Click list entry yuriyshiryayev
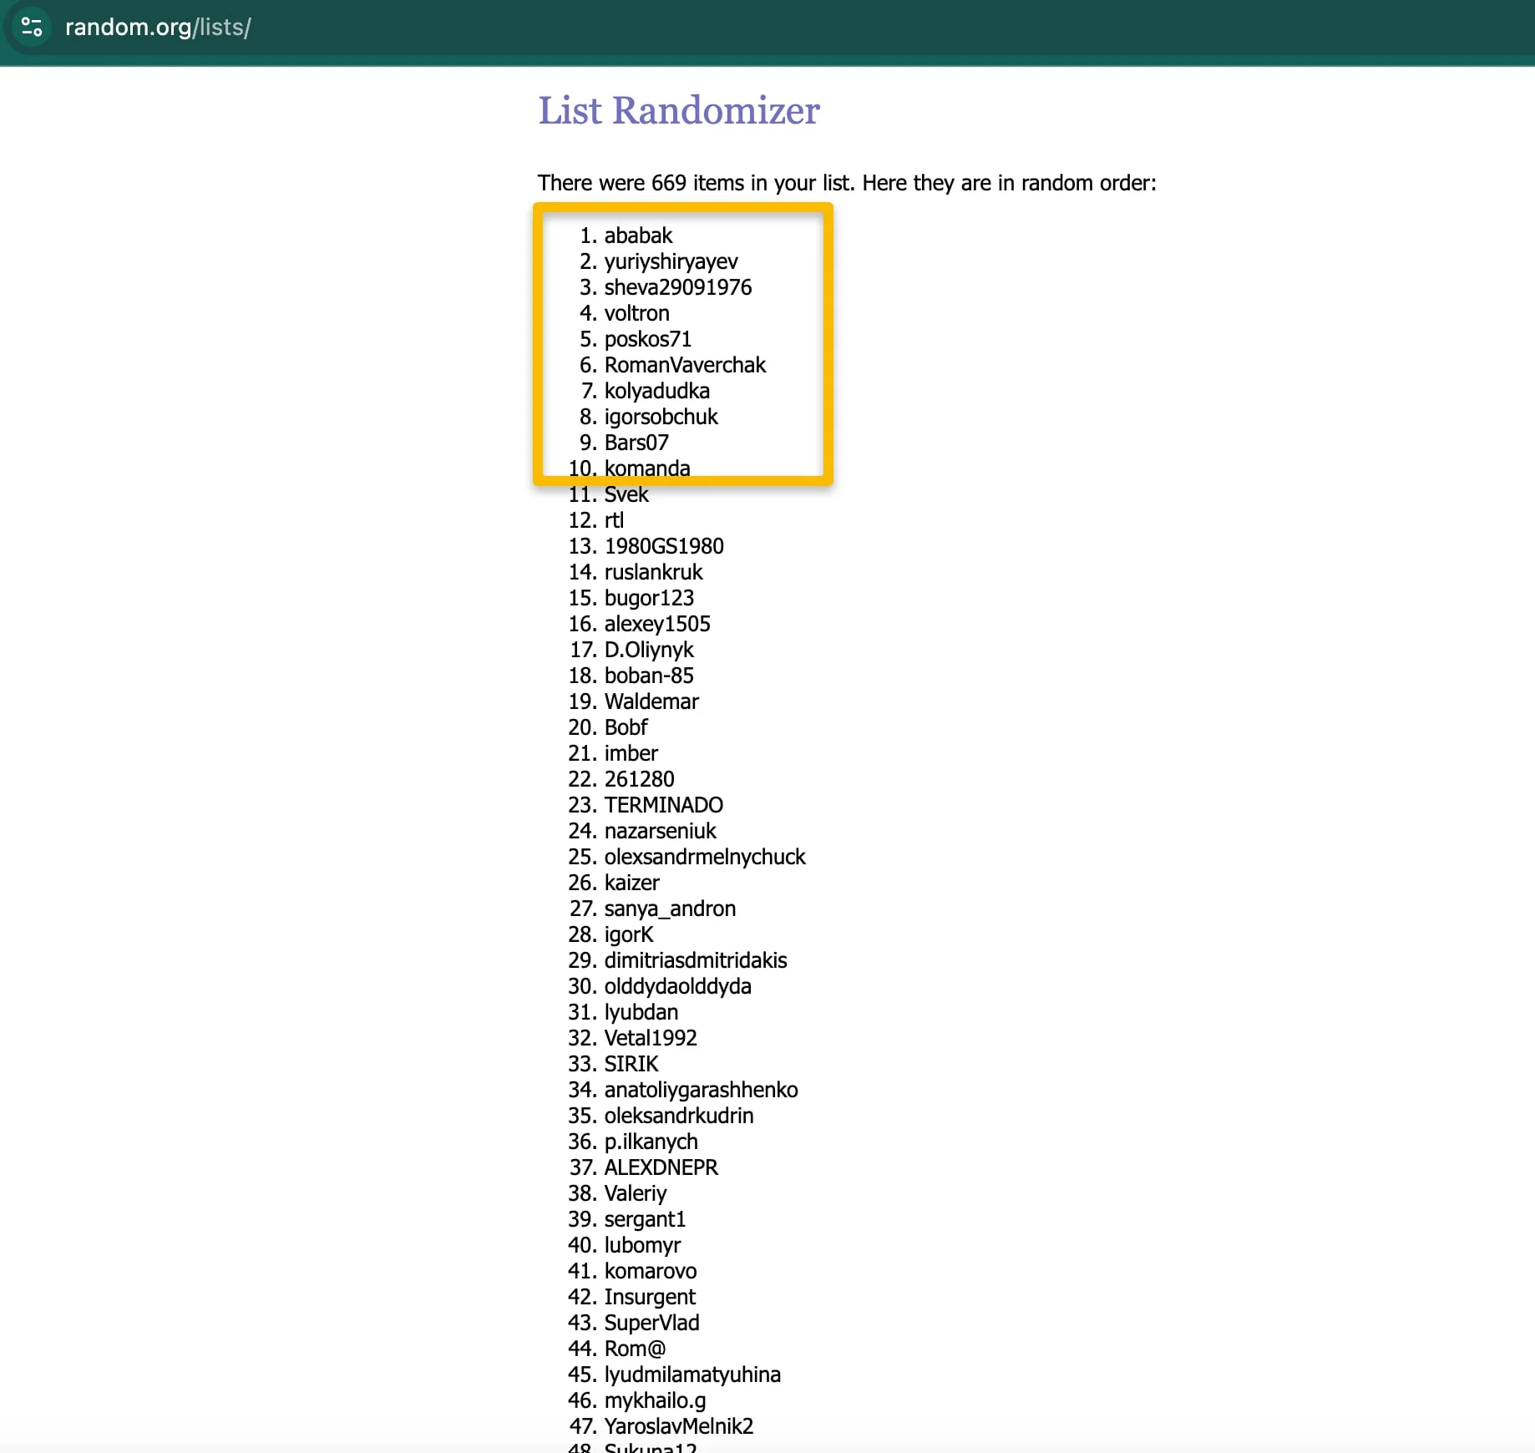This screenshot has height=1453, width=1535. (x=671, y=261)
